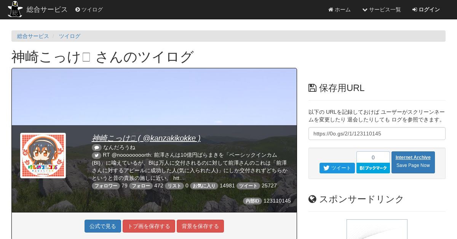
Task: Open the @kanzakikokke profile name link
Action: [146, 138]
